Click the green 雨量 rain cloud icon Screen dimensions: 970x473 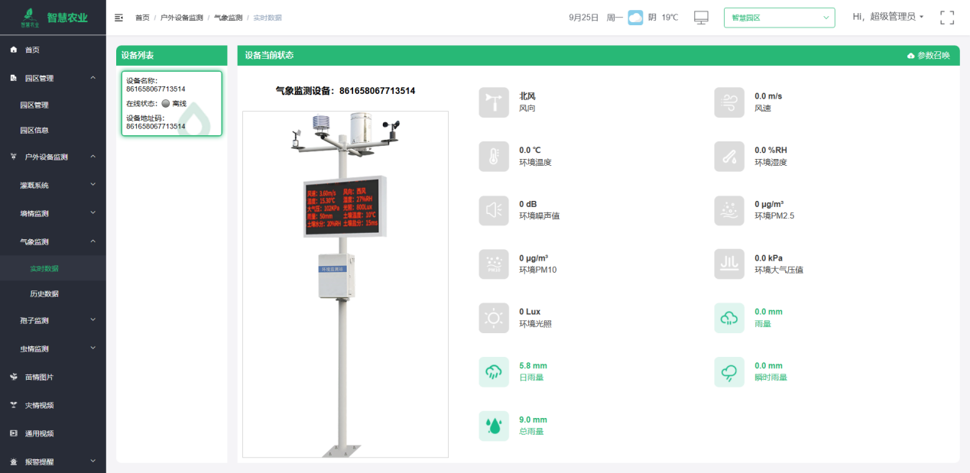pyautogui.click(x=729, y=318)
